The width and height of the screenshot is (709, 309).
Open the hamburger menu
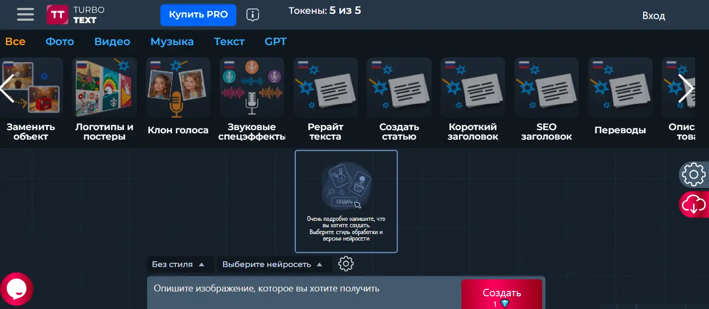click(x=25, y=14)
